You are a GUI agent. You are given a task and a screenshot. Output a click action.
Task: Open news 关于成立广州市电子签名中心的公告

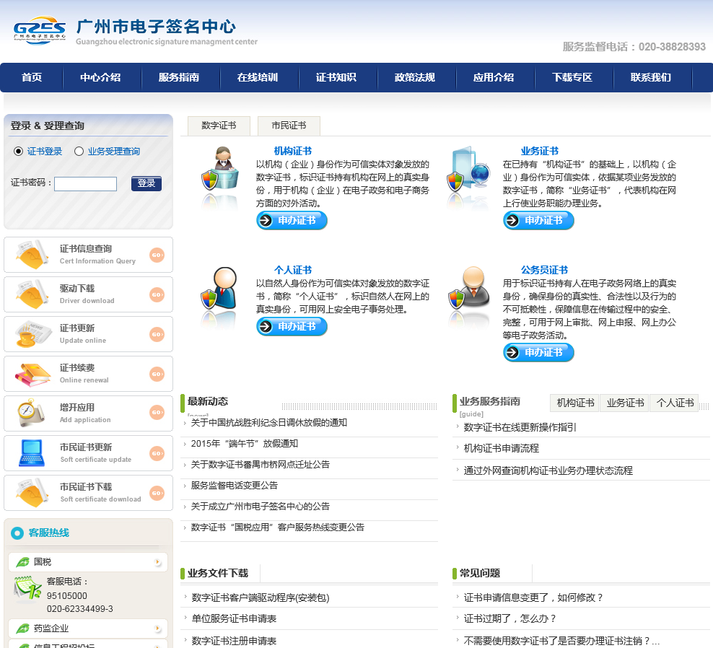tap(261, 507)
